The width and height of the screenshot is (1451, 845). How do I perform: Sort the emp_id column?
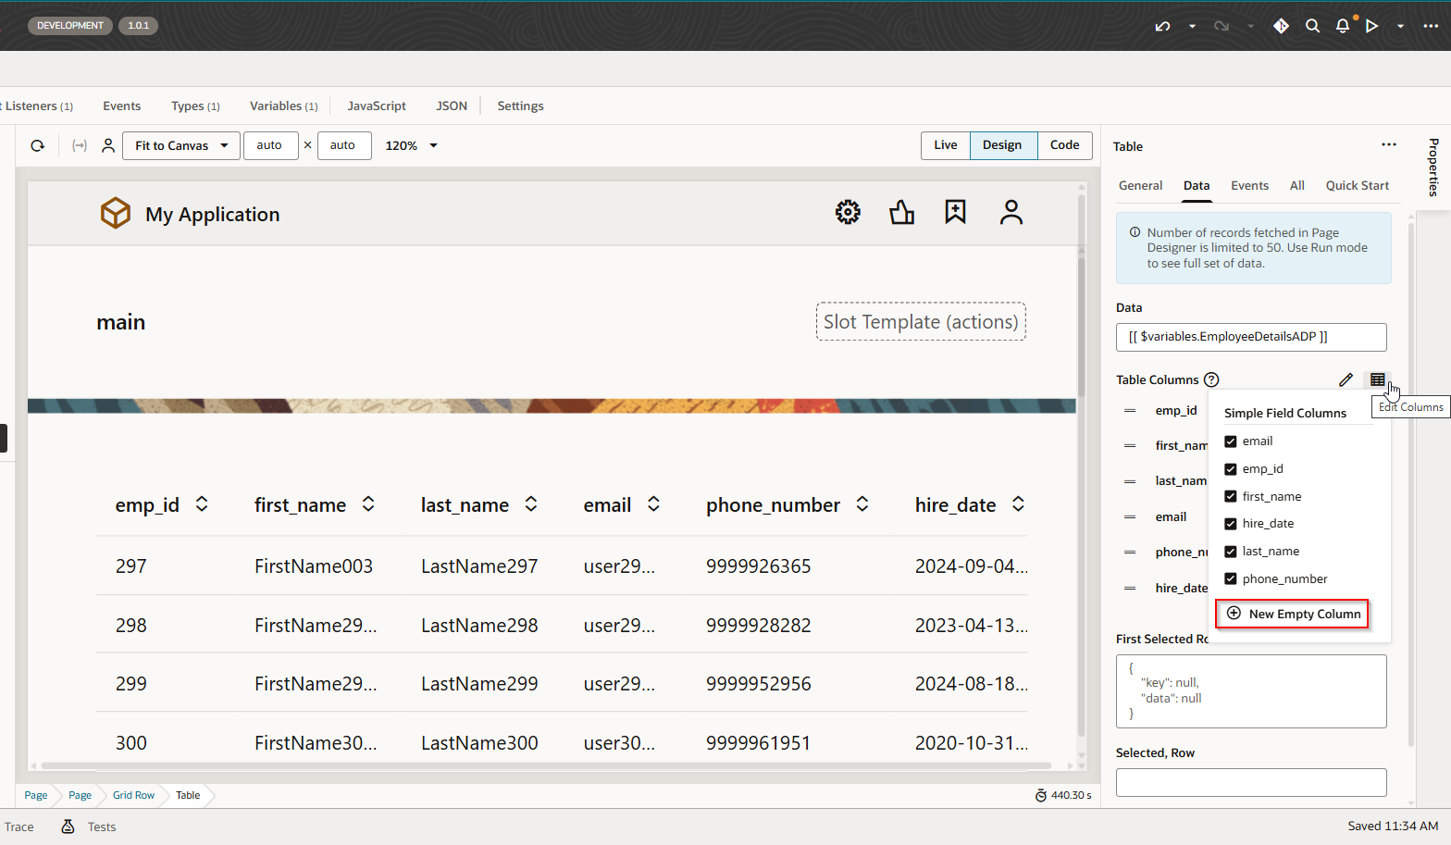click(202, 504)
